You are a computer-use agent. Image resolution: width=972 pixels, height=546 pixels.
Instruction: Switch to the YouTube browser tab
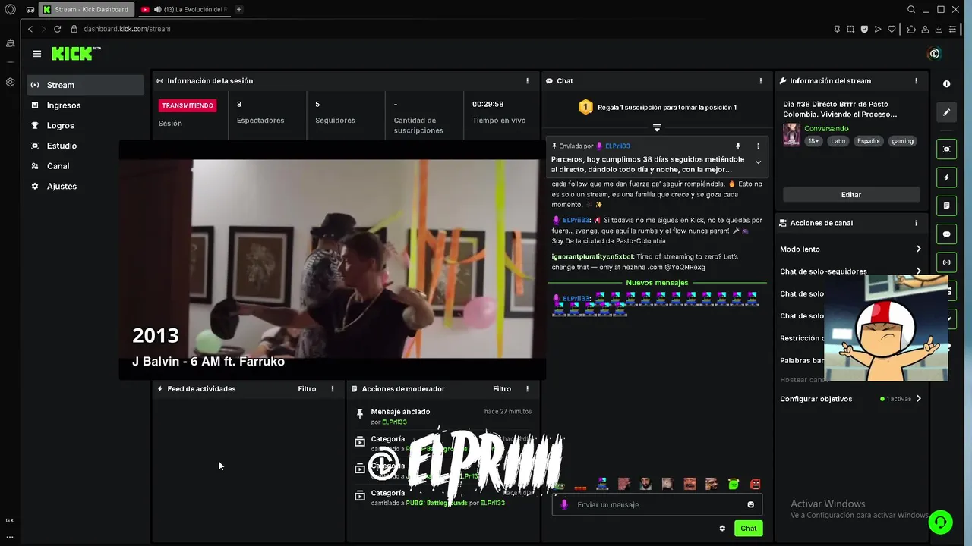click(x=185, y=9)
